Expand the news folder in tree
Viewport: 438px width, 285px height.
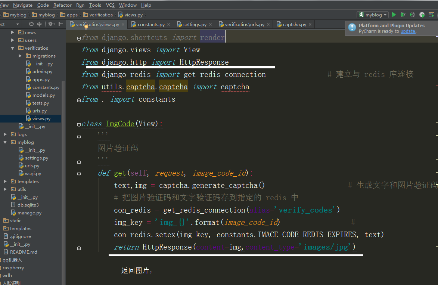click(13, 32)
